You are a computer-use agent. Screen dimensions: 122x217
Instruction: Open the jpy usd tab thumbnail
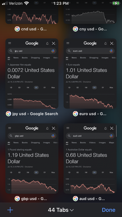(x=32, y=74)
